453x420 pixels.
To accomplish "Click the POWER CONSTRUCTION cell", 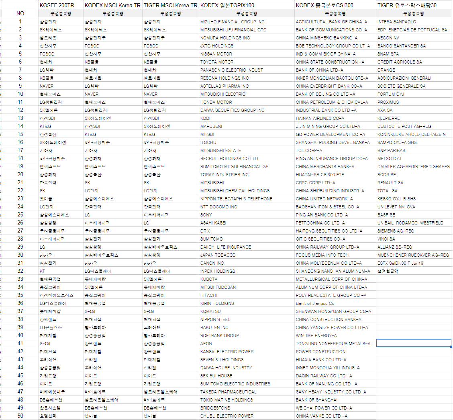I will (335, 351).
